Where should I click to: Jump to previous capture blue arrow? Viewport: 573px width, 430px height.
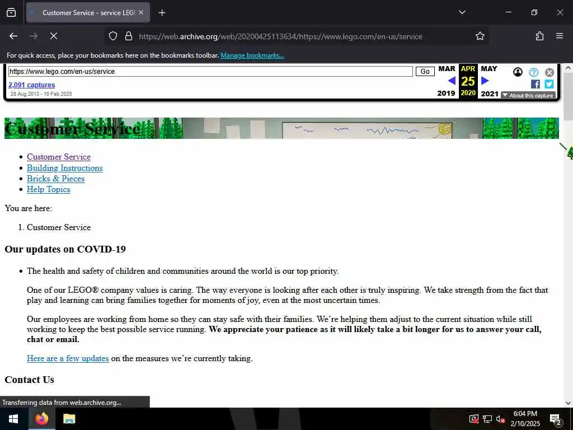coord(452,81)
